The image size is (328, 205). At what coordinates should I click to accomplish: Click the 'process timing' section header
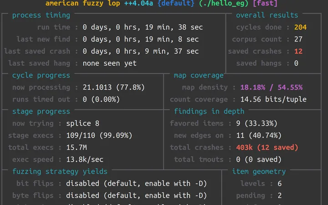pyautogui.click(x=41, y=15)
